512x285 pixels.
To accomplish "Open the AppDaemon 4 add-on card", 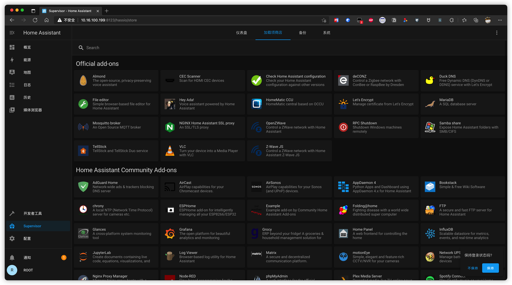I will pos(376,186).
